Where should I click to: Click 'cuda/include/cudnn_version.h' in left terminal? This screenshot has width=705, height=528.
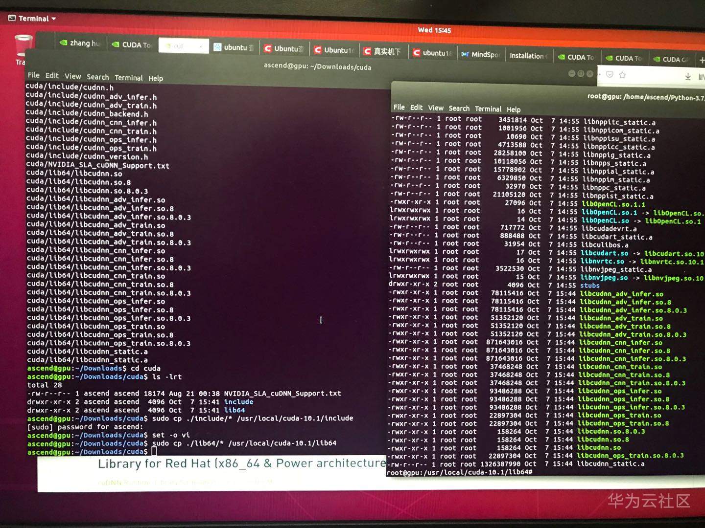[x=87, y=156]
